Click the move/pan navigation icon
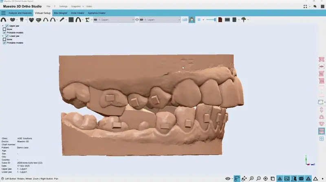 pyautogui.click(x=244, y=178)
